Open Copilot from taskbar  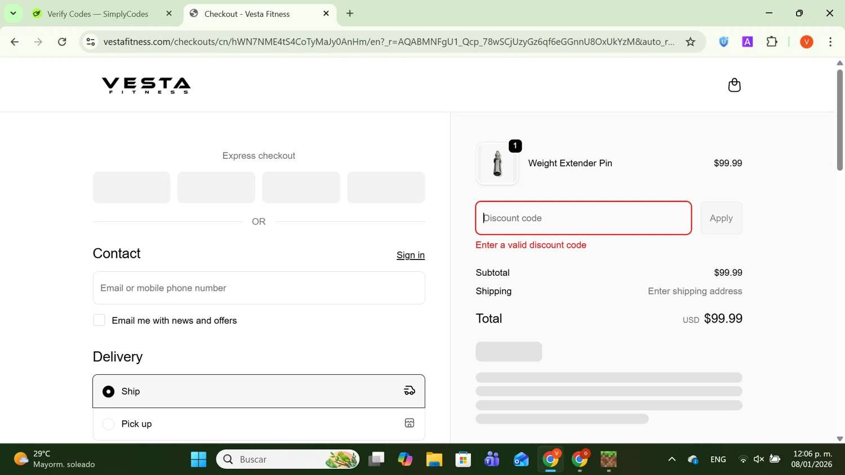point(405,459)
